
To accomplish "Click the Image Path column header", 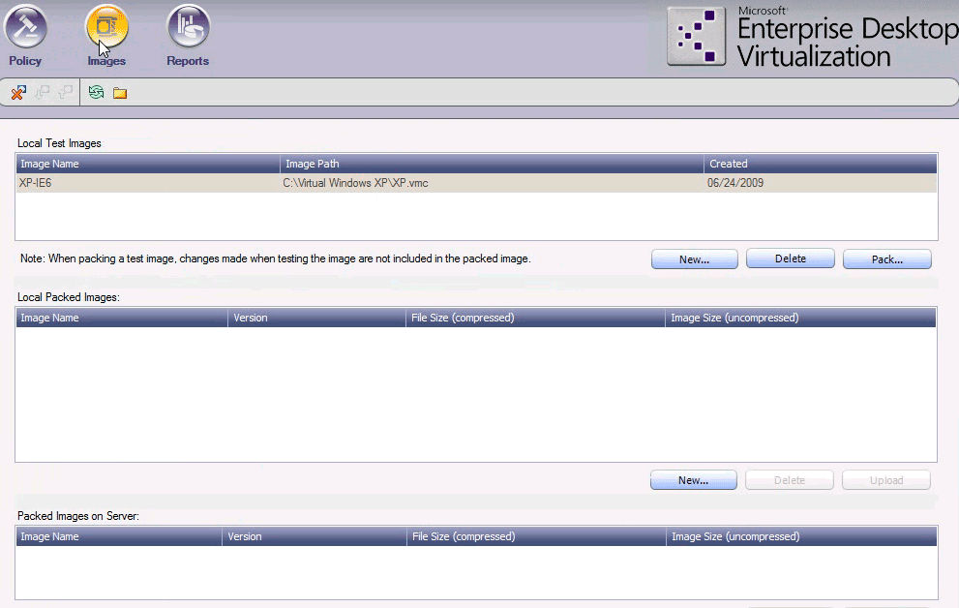I will pos(492,164).
